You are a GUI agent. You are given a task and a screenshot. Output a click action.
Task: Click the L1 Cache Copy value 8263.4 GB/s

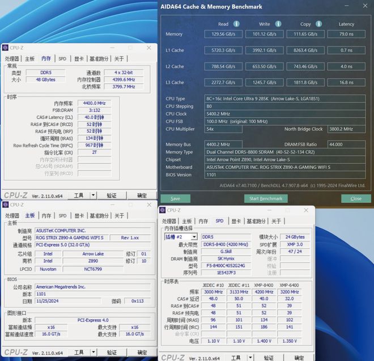305,50
